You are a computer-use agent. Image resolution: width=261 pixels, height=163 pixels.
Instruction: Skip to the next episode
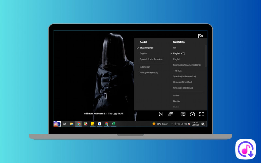pos(161,114)
